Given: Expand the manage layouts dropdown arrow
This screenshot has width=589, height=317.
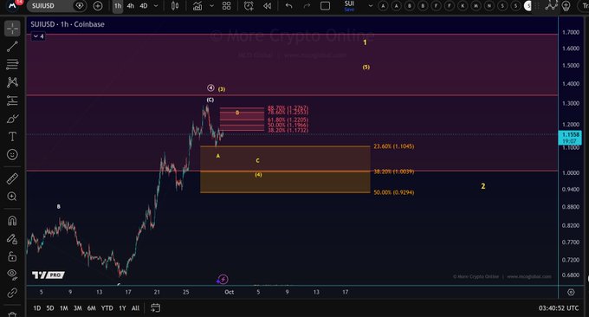Looking at the screenshot, I should (x=371, y=6).
